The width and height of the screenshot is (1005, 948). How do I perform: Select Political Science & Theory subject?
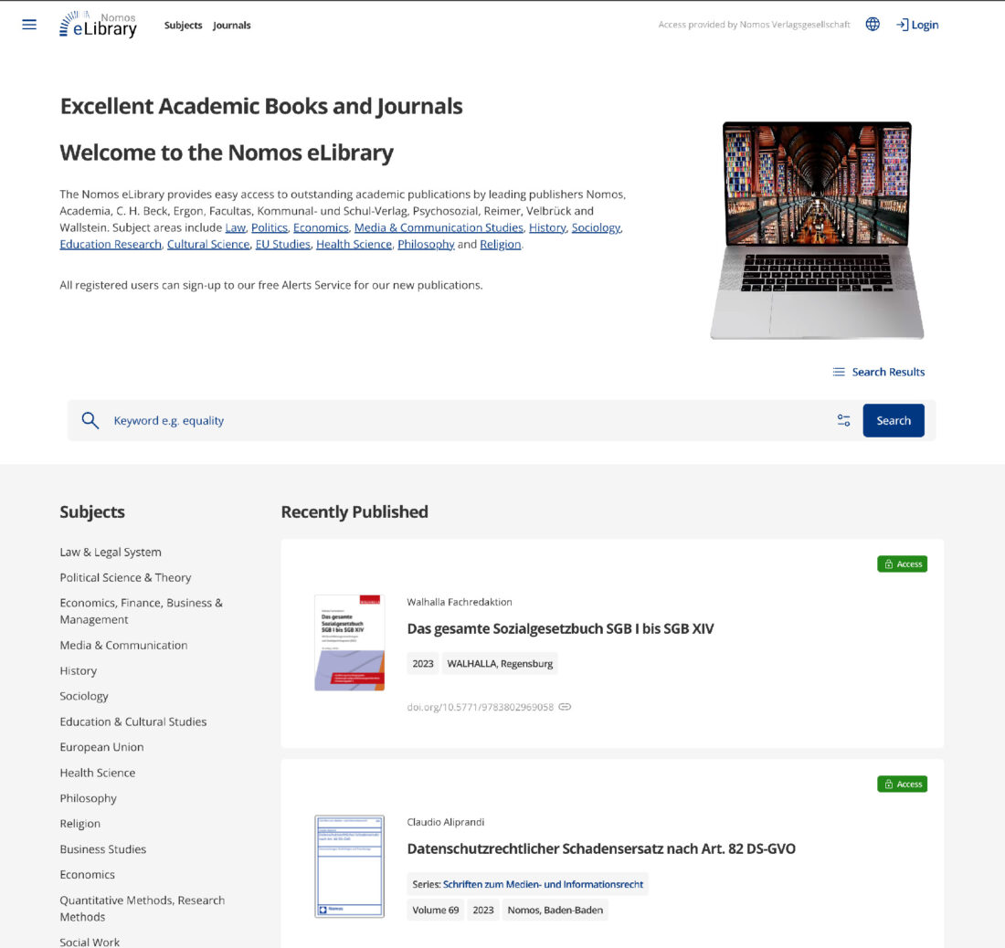[x=126, y=578]
